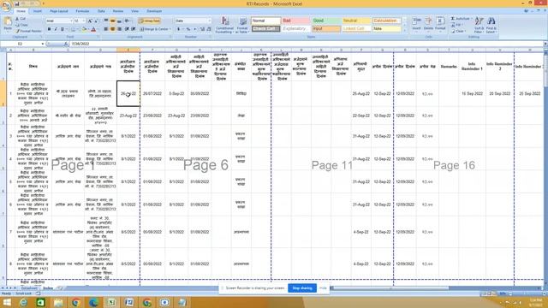Click the Increase Indent icon
Screen dimensions: 548x308
[134, 29]
